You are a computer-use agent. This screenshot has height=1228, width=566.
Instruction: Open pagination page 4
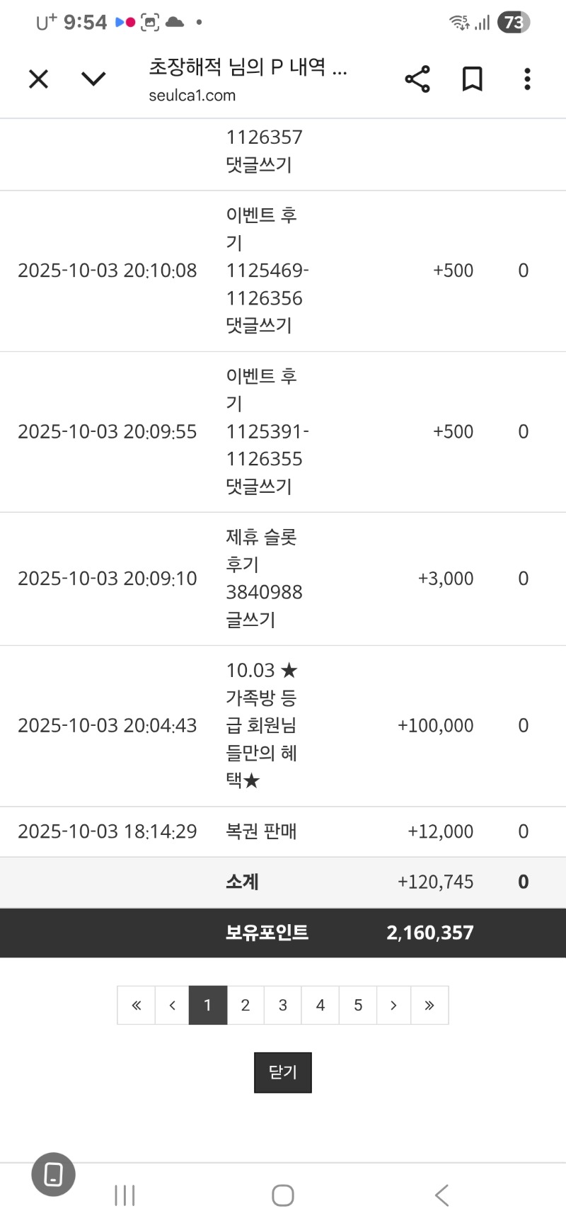coord(320,1005)
